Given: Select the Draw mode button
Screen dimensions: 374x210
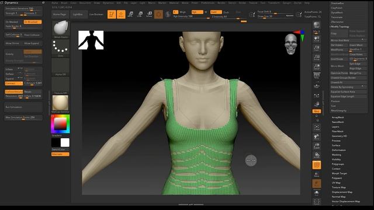Looking at the screenshot, I should coord(121,14).
